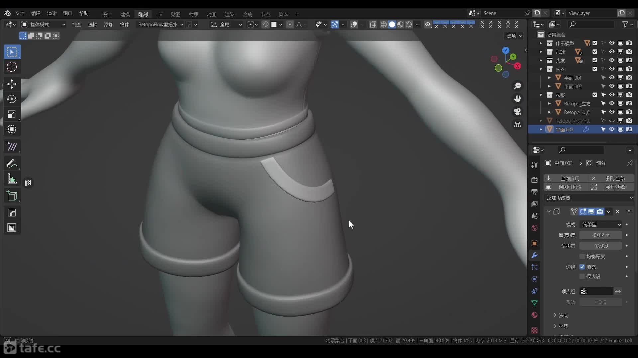
Task: Uncheck the 填充 edge checkbox
Action: click(582, 267)
